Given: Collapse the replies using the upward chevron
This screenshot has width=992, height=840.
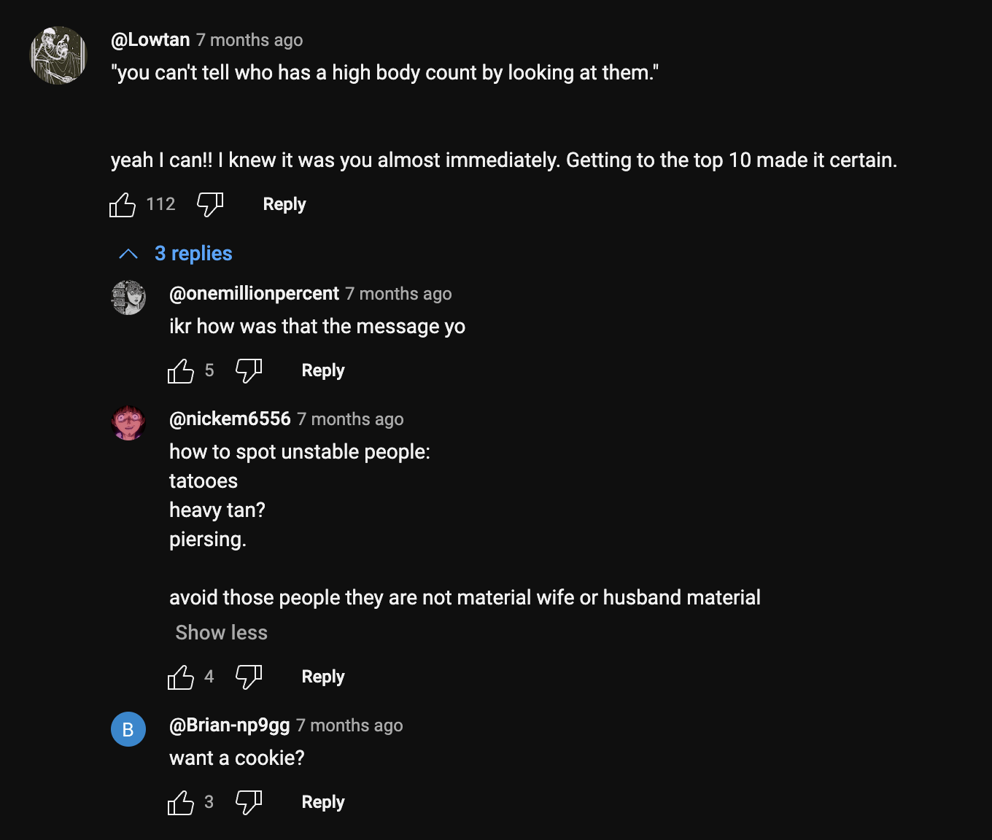Looking at the screenshot, I should [x=128, y=253].
